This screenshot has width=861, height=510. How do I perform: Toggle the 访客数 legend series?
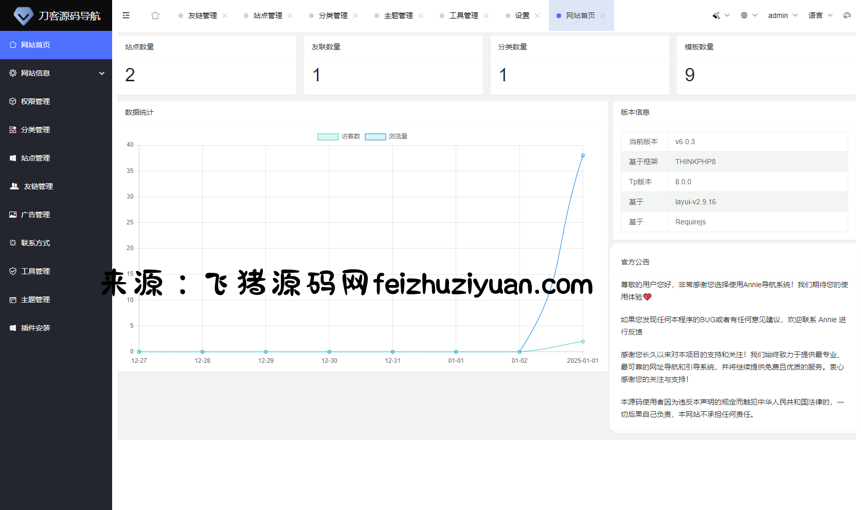339,136
